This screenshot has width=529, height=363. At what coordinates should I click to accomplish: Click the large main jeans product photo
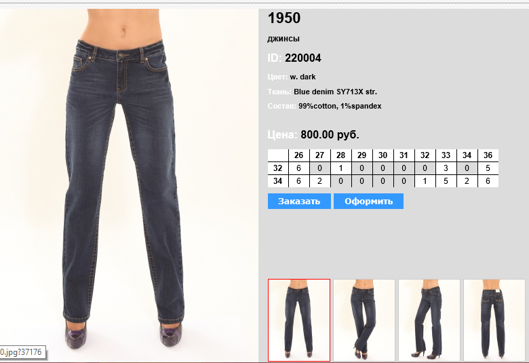pos(129,185)
